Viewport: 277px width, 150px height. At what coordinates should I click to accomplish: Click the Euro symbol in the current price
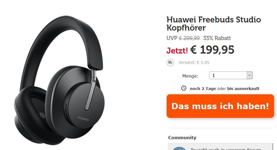click(194, 50)
